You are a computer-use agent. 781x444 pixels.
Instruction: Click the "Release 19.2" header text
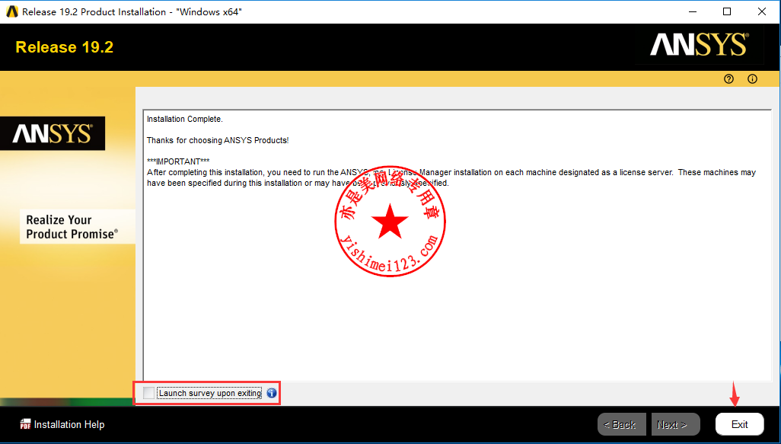(x=64, y=47)
